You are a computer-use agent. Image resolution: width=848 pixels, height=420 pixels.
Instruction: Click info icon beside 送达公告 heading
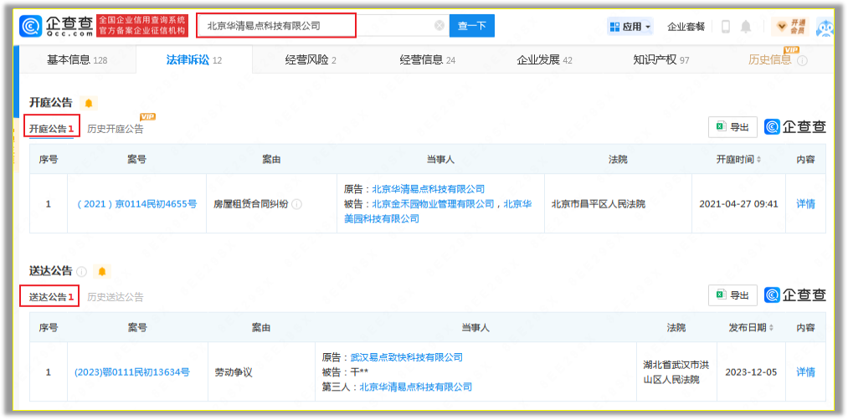click(x=82, y=271)
